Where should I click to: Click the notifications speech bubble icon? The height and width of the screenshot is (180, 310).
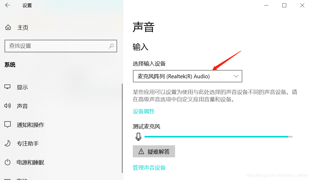[8, 124]
